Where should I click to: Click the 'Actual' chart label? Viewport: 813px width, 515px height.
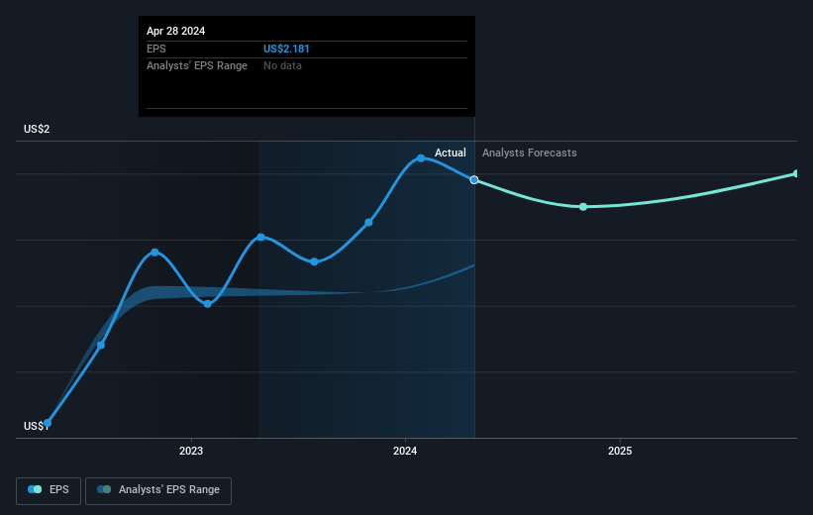450,153
